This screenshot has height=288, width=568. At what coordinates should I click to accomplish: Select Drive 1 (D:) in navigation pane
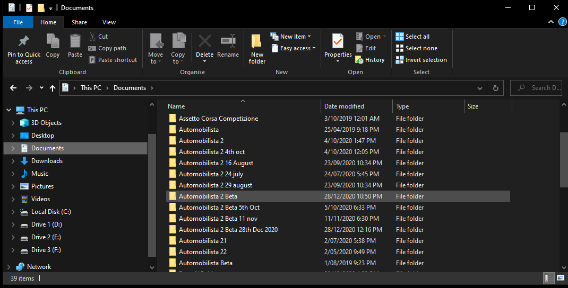click(46, 224)
